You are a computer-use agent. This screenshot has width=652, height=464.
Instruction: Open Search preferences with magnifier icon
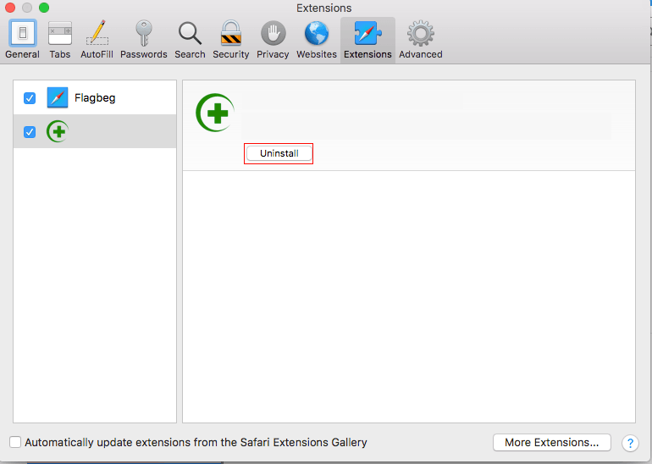(x=190, y=40)
